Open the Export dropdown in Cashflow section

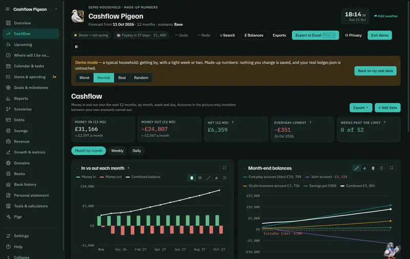(361, 108)
